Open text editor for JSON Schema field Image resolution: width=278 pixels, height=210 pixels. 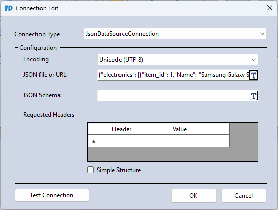click(253, 96)
